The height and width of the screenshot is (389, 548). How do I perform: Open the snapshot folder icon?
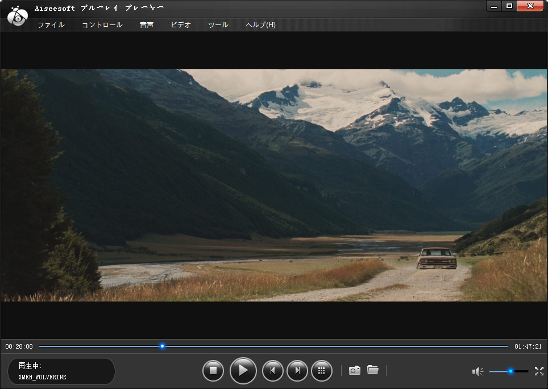click(x=373, y=370)
